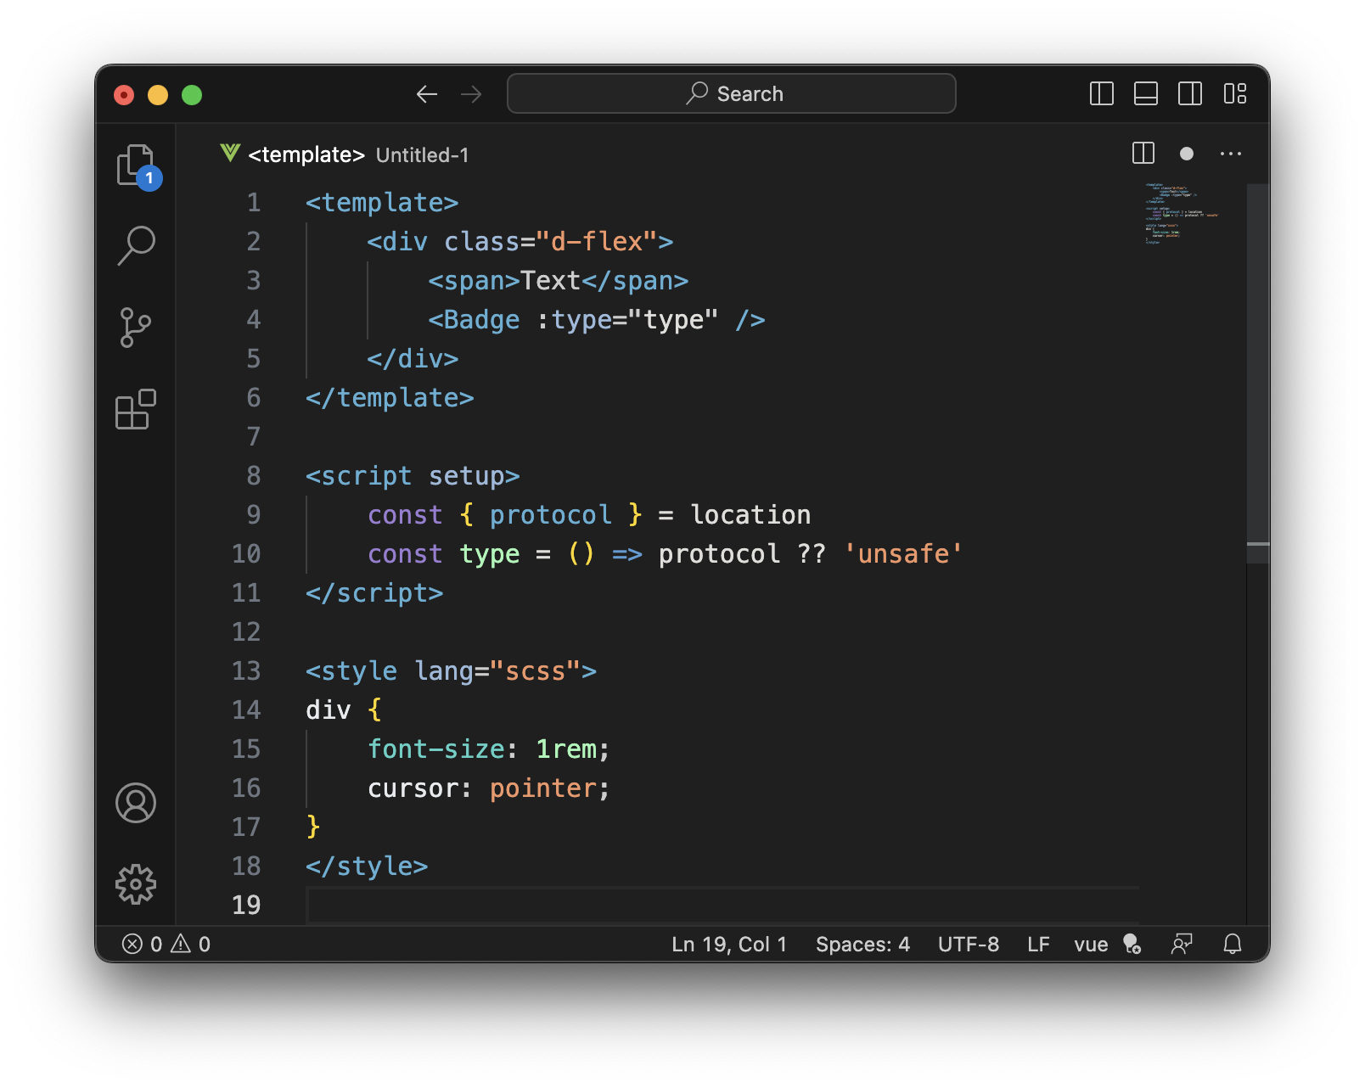Close window with the red button
The image size is (1365, 1088).
124,95
